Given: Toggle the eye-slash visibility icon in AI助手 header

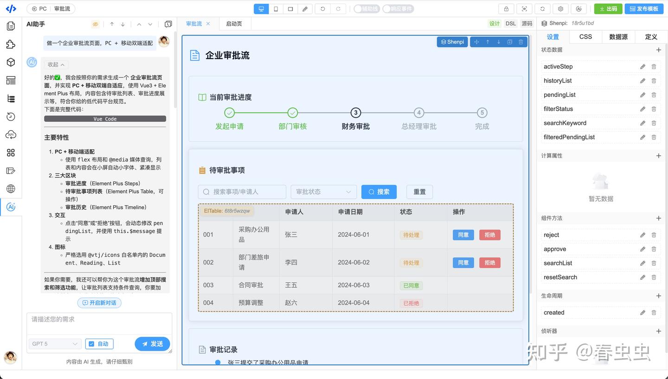Looking at the screenshot, I should [x=96, y=24].
